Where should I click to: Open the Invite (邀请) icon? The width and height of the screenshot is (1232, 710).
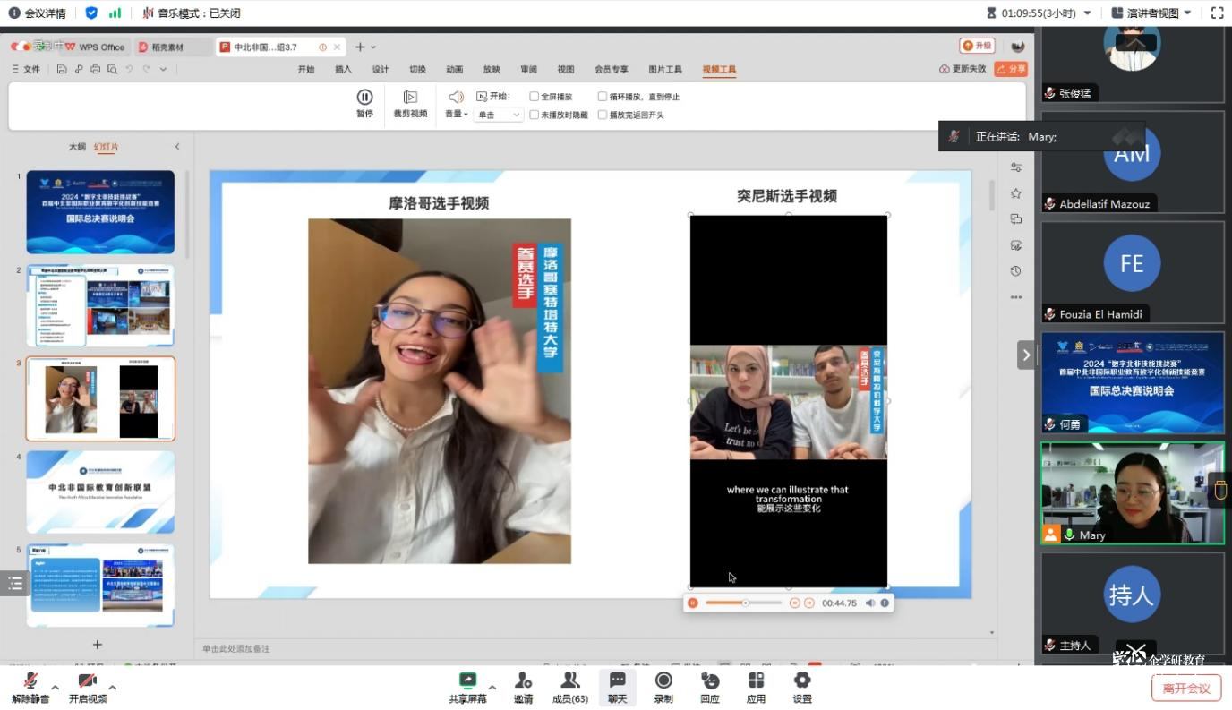[x=523, y=681]
